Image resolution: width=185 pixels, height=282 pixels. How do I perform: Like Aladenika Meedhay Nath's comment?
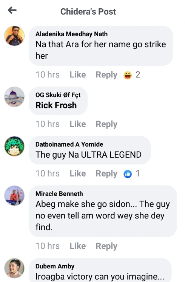click(x=78, y=74)
